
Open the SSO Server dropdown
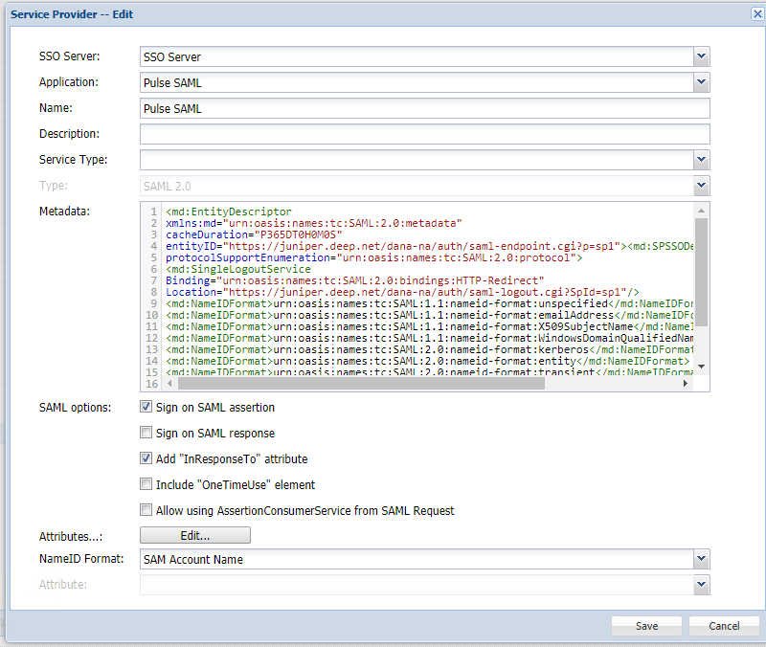702,57
